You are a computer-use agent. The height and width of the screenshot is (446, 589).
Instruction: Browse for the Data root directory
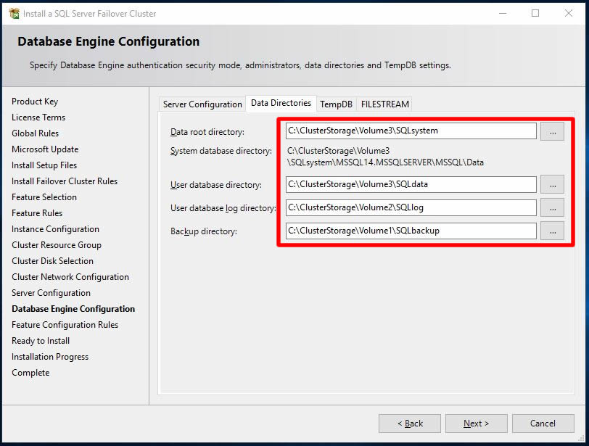click(x=552, y=131)
